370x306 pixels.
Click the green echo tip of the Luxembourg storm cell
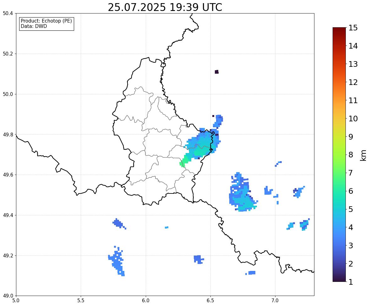pyautogui.click(x=182, y=163)
